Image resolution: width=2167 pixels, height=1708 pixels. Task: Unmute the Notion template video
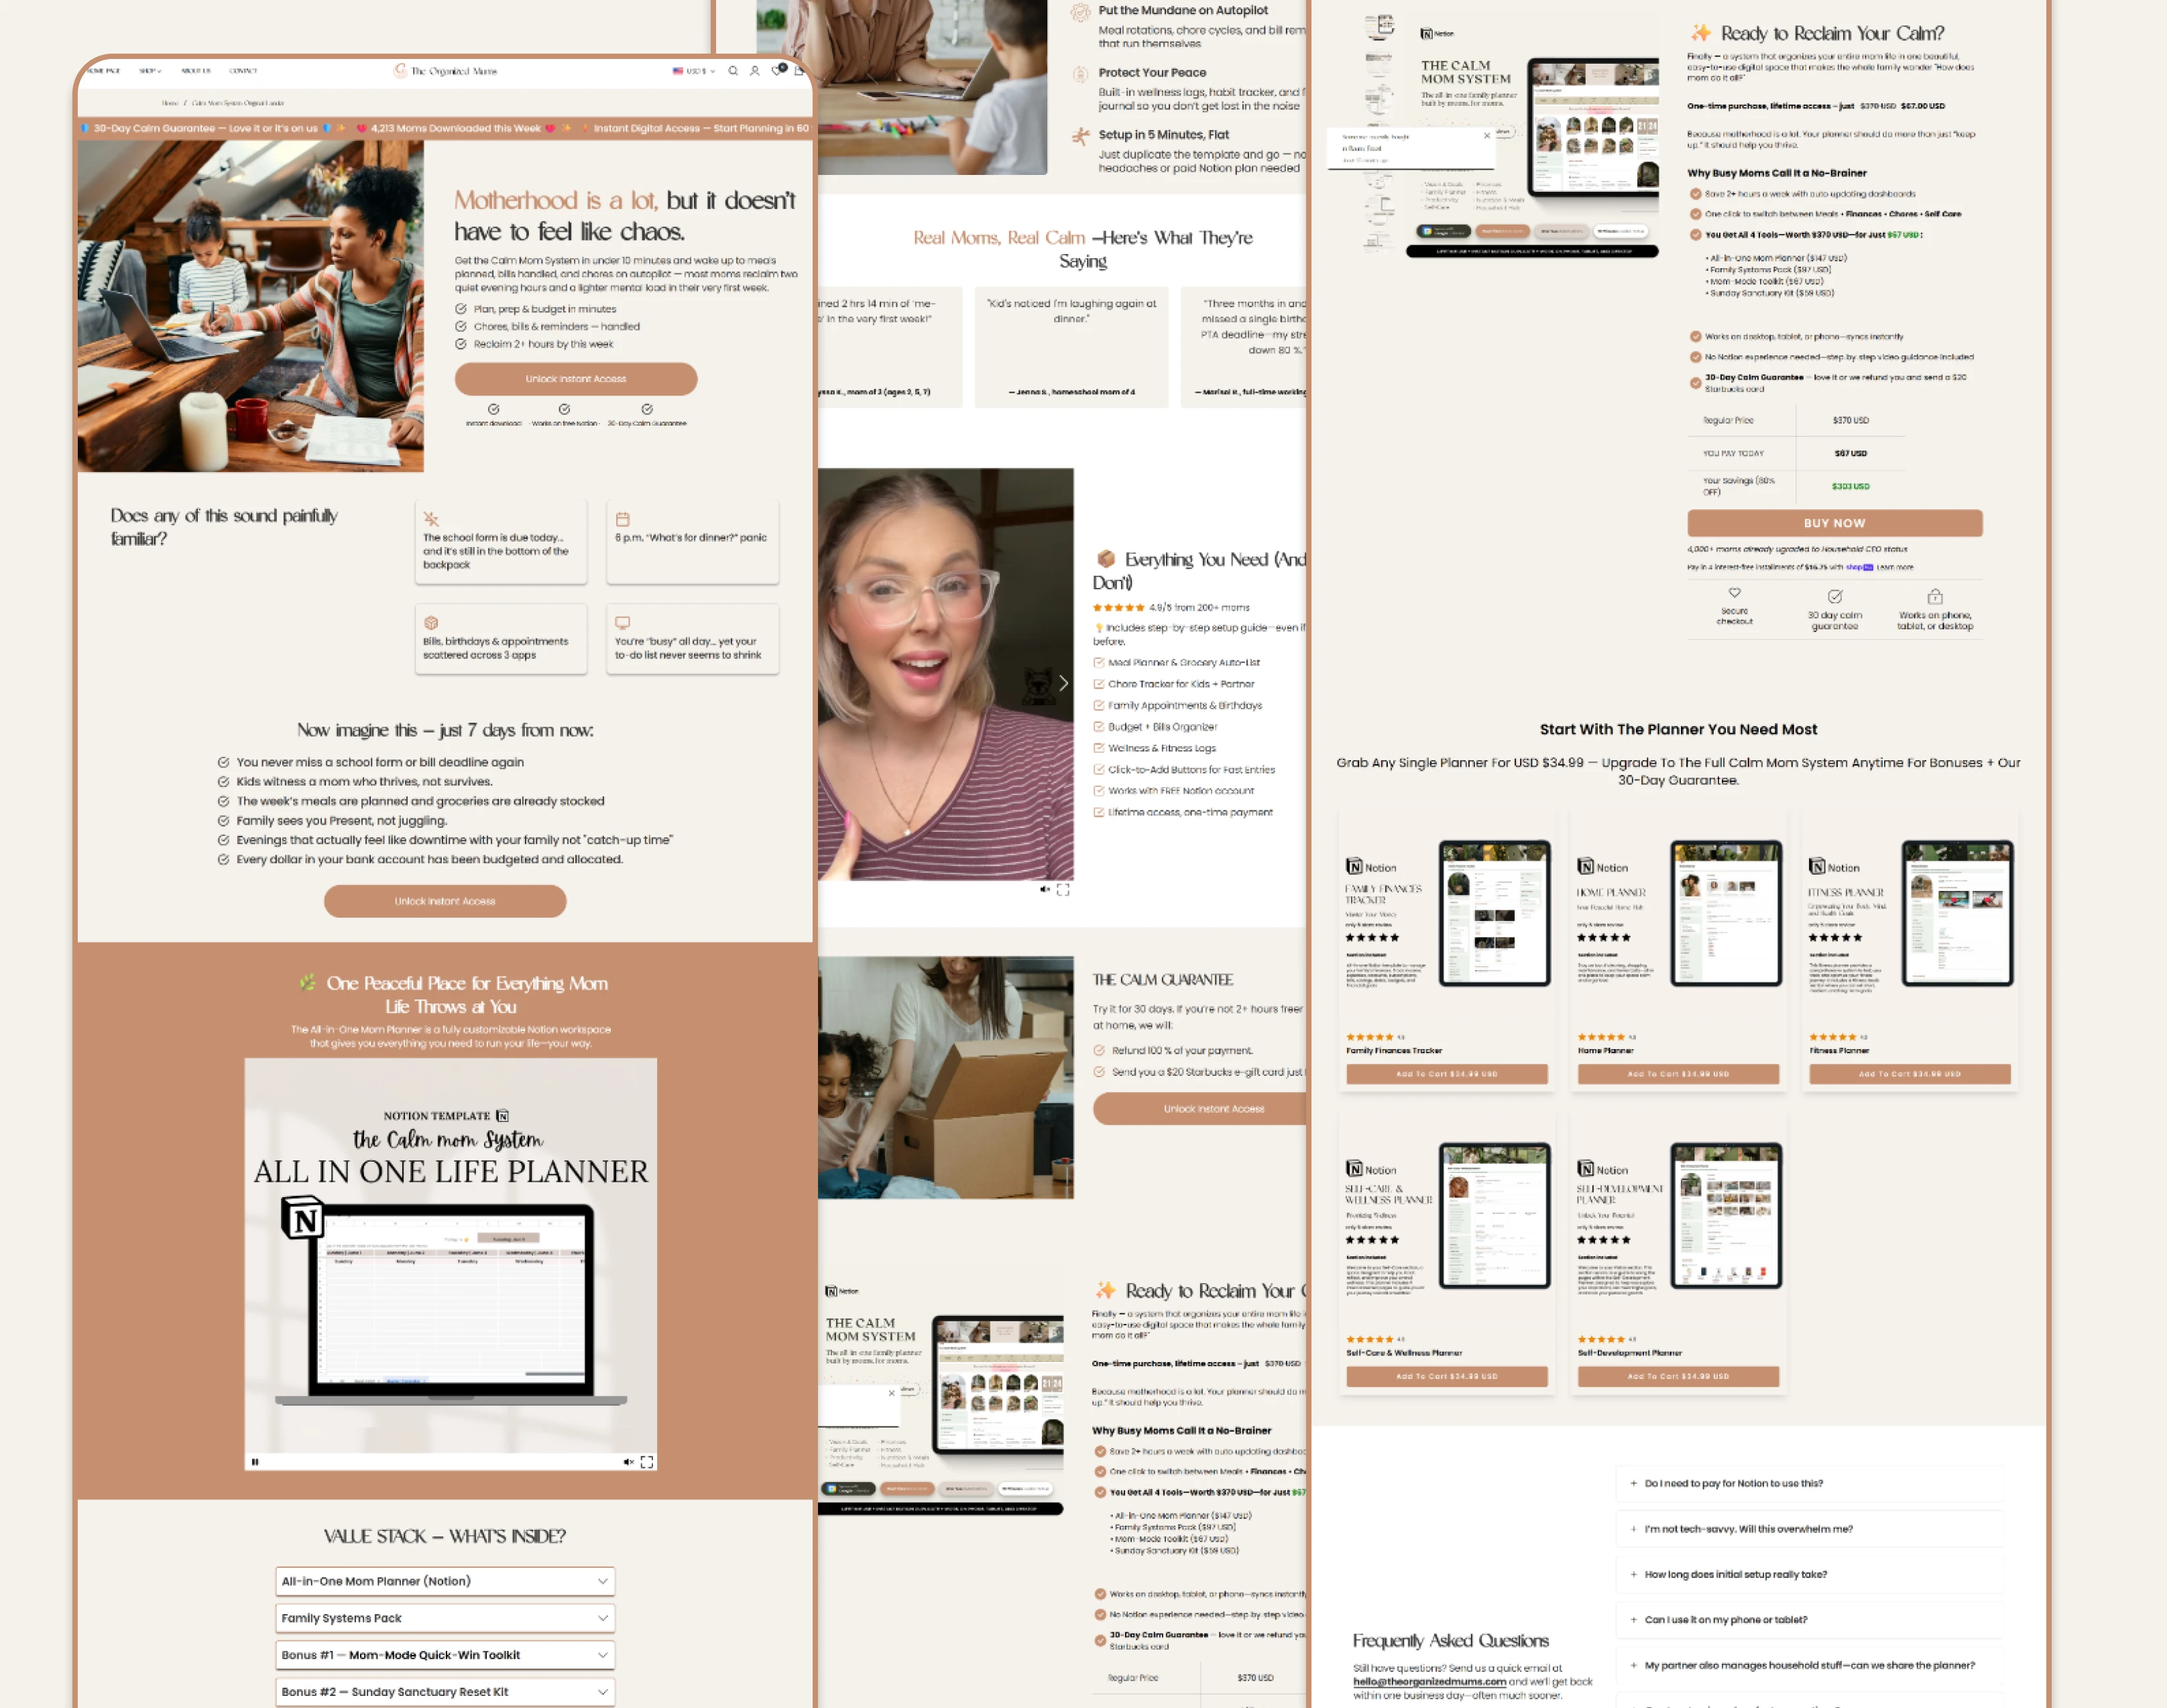click(628, 1462)
